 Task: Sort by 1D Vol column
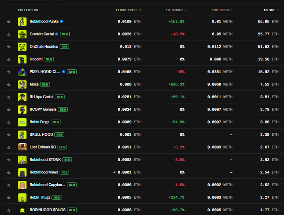click(x=271, y=10)
